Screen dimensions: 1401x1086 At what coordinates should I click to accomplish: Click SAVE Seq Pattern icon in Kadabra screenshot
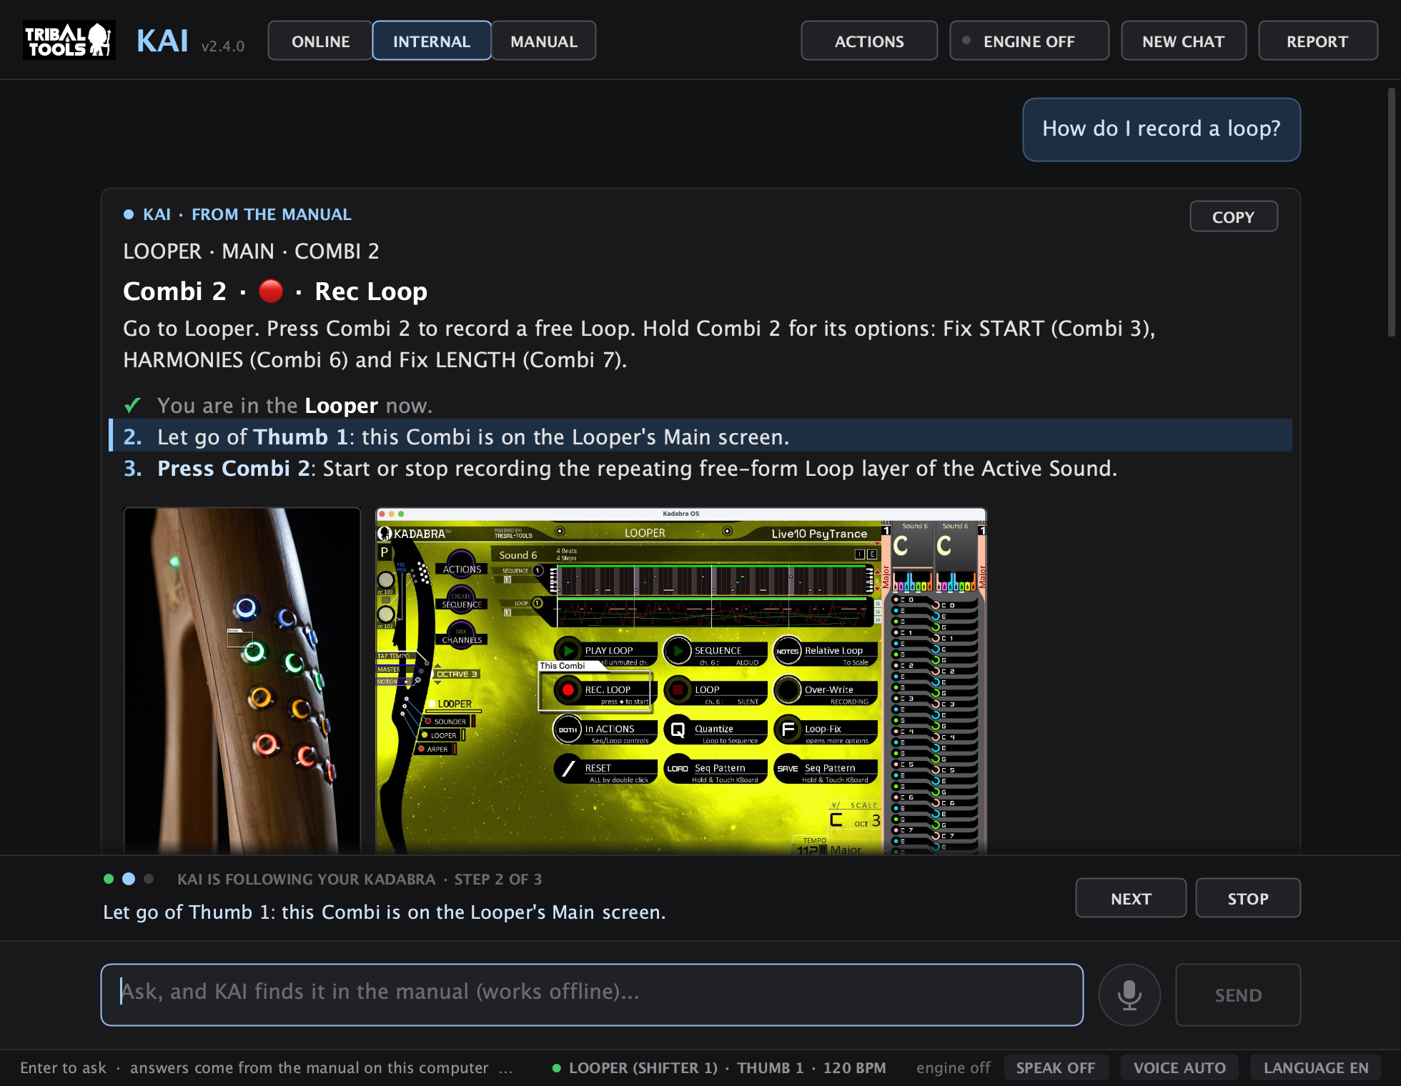click(x=788, y=769)
